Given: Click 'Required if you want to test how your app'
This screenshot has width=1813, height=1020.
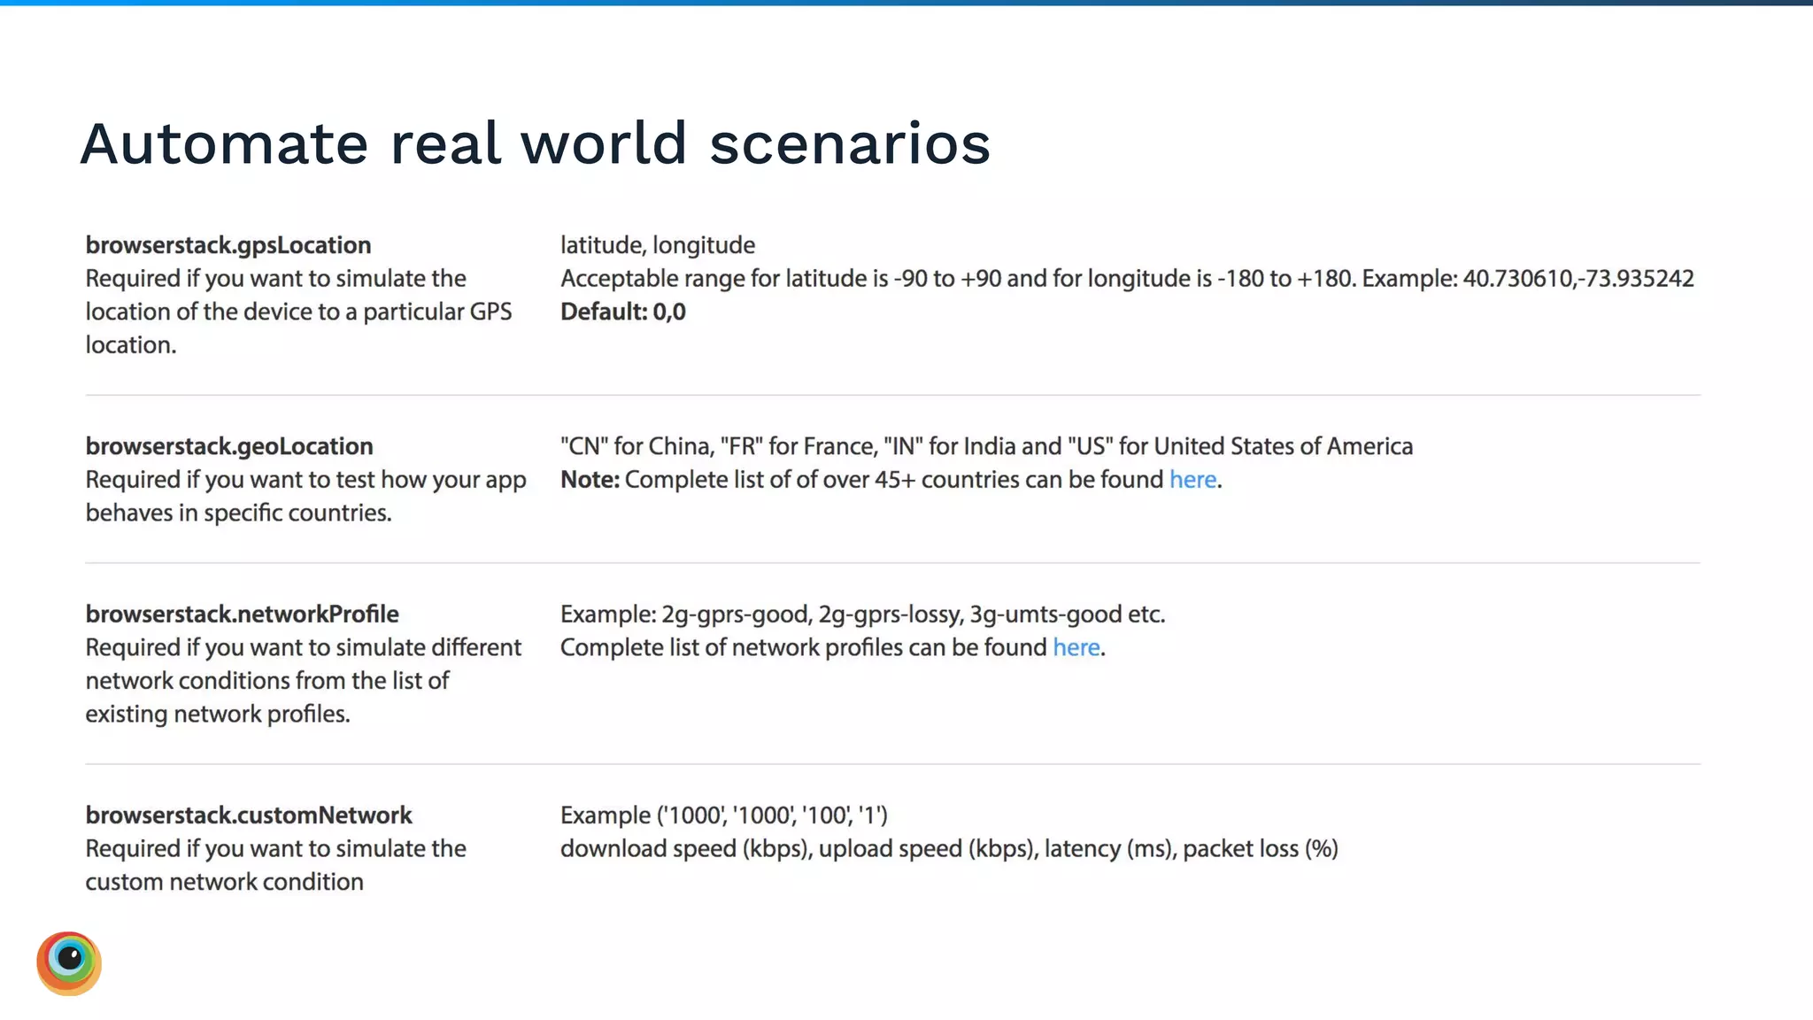Looking at the screenshot, I should tap(305, 480).
